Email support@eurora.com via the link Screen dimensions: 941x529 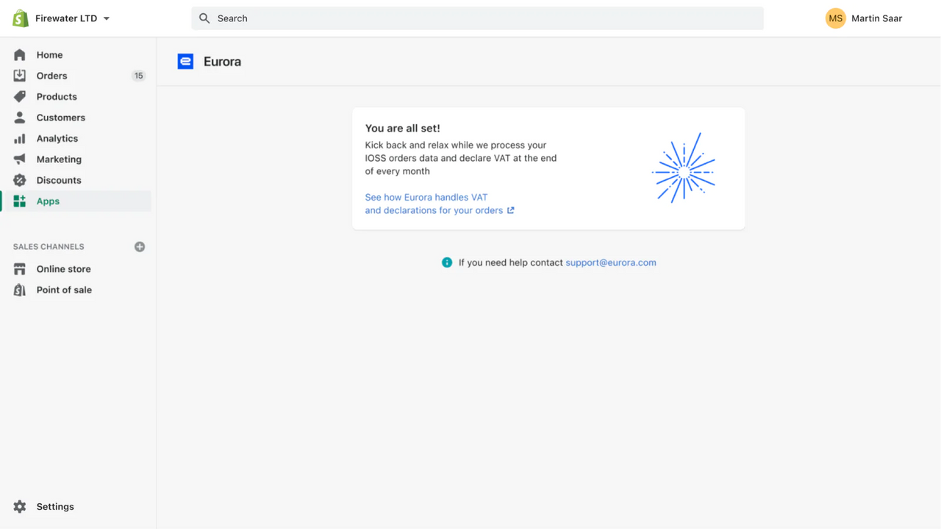(x=610, y=262)
